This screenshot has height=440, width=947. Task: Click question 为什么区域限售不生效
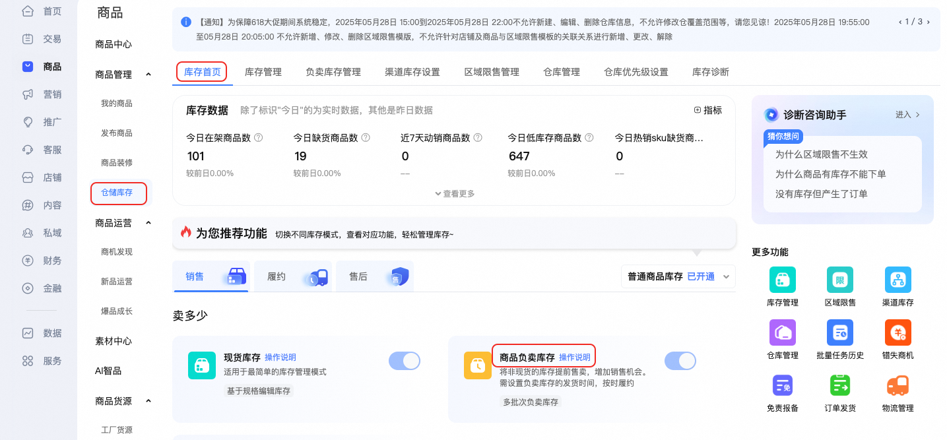tap(821, 154)
